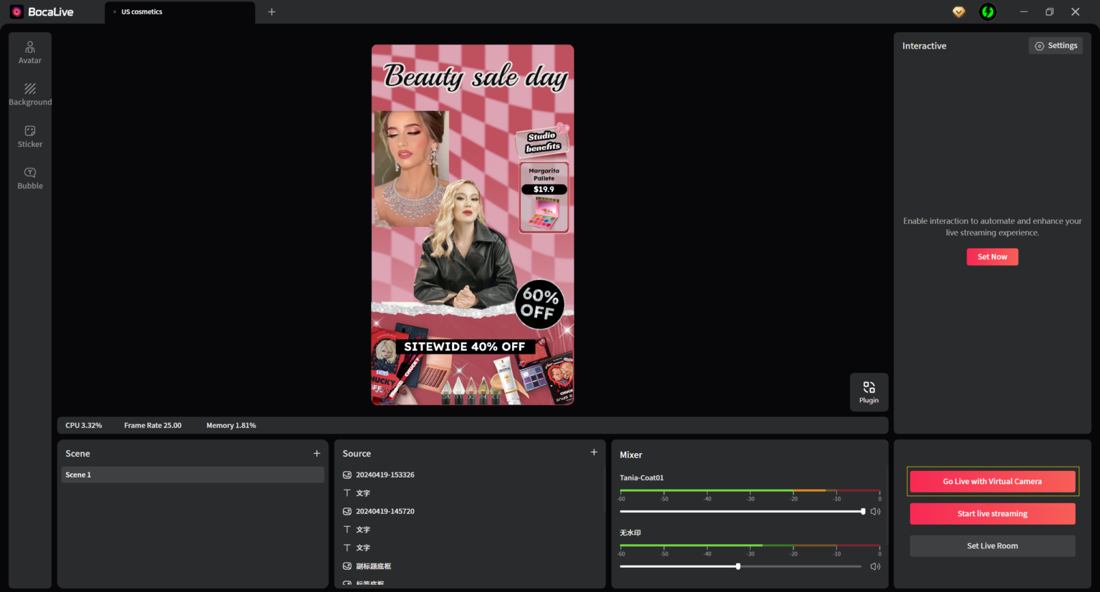Open the Plugin panel
This screenshot has width=1100, height=592.
click(x=869, y=392)
